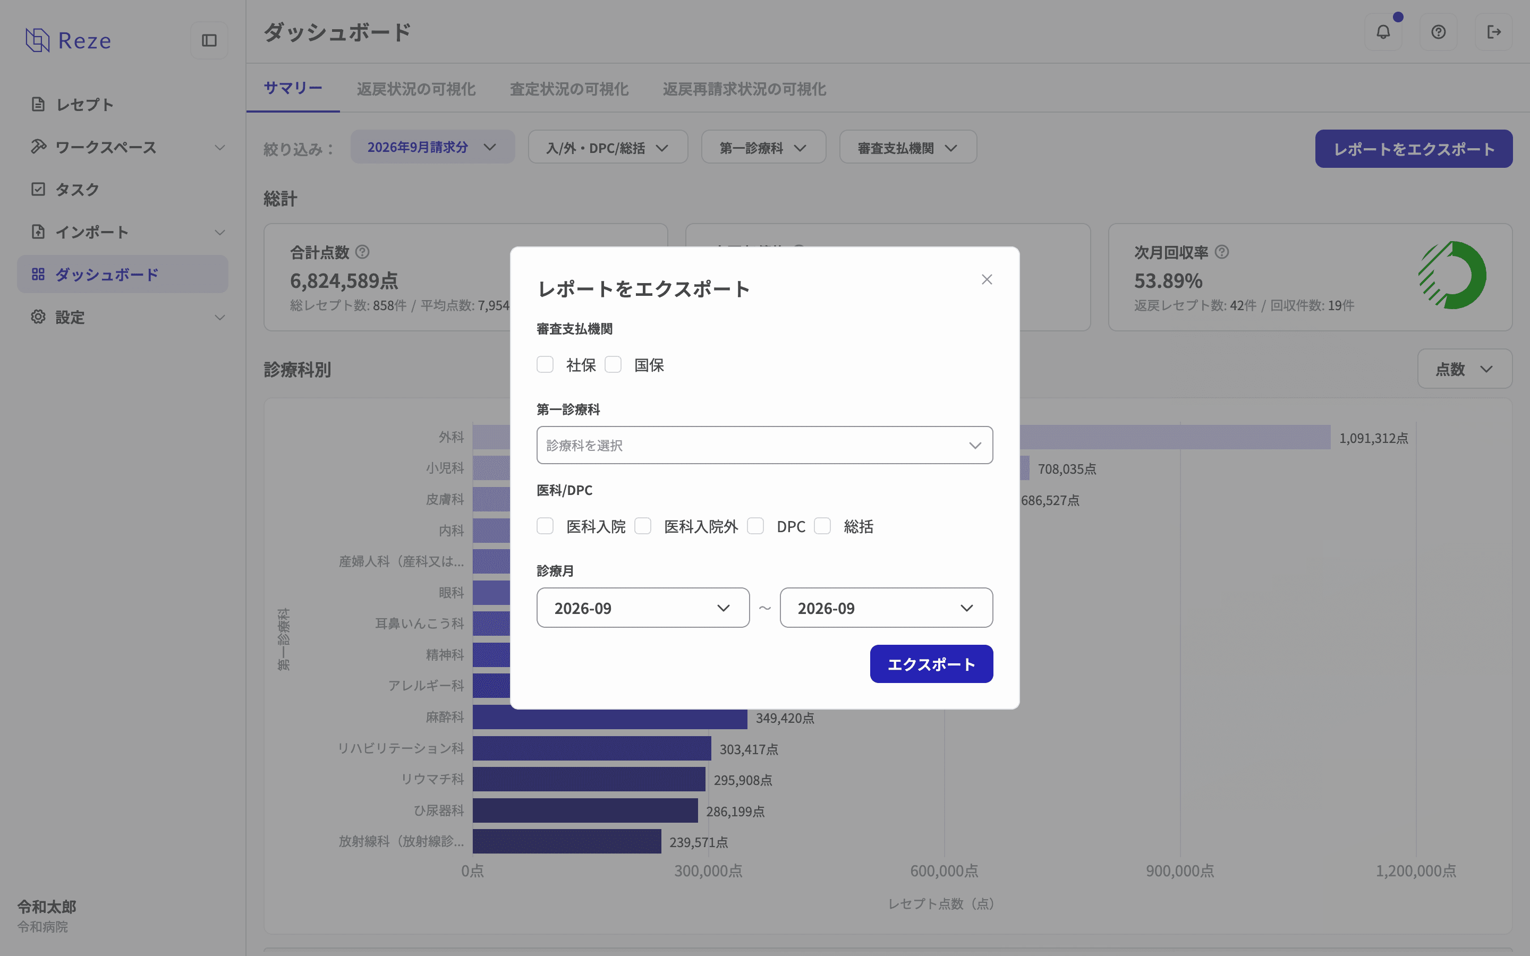Collapse sidebar with panel toggle icon

click(209, 40)
